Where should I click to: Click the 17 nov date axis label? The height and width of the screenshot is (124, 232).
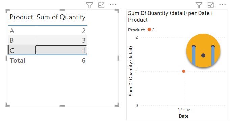pyautogui.click(x=184, y=110)
